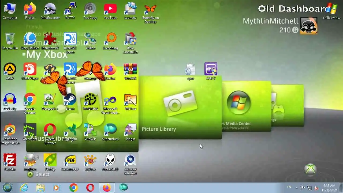Open the Software Informer shortcut
The width and height of the screenshot is (343, 193).
(131, 164)
